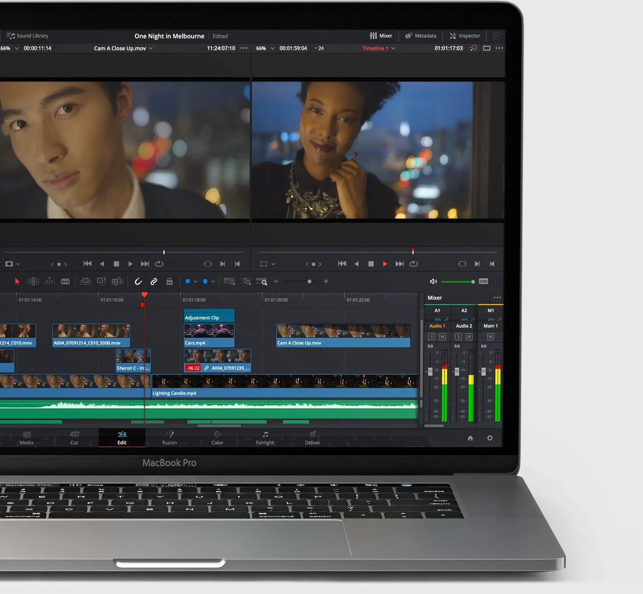Switch to the Color page tab
The image size is (643, 594).
click(217, 438)
